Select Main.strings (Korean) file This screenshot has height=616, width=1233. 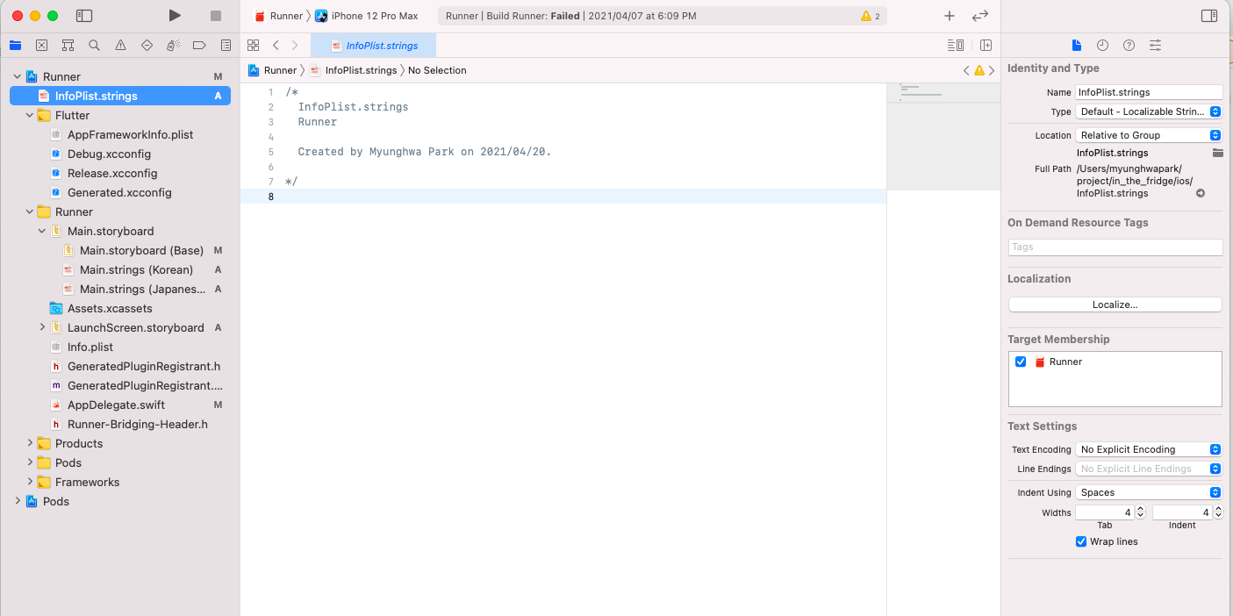pyautogui.click(x=136, y=269)
